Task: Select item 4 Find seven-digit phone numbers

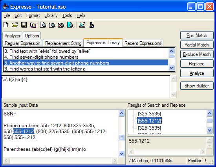Action: tap(86, 57)
